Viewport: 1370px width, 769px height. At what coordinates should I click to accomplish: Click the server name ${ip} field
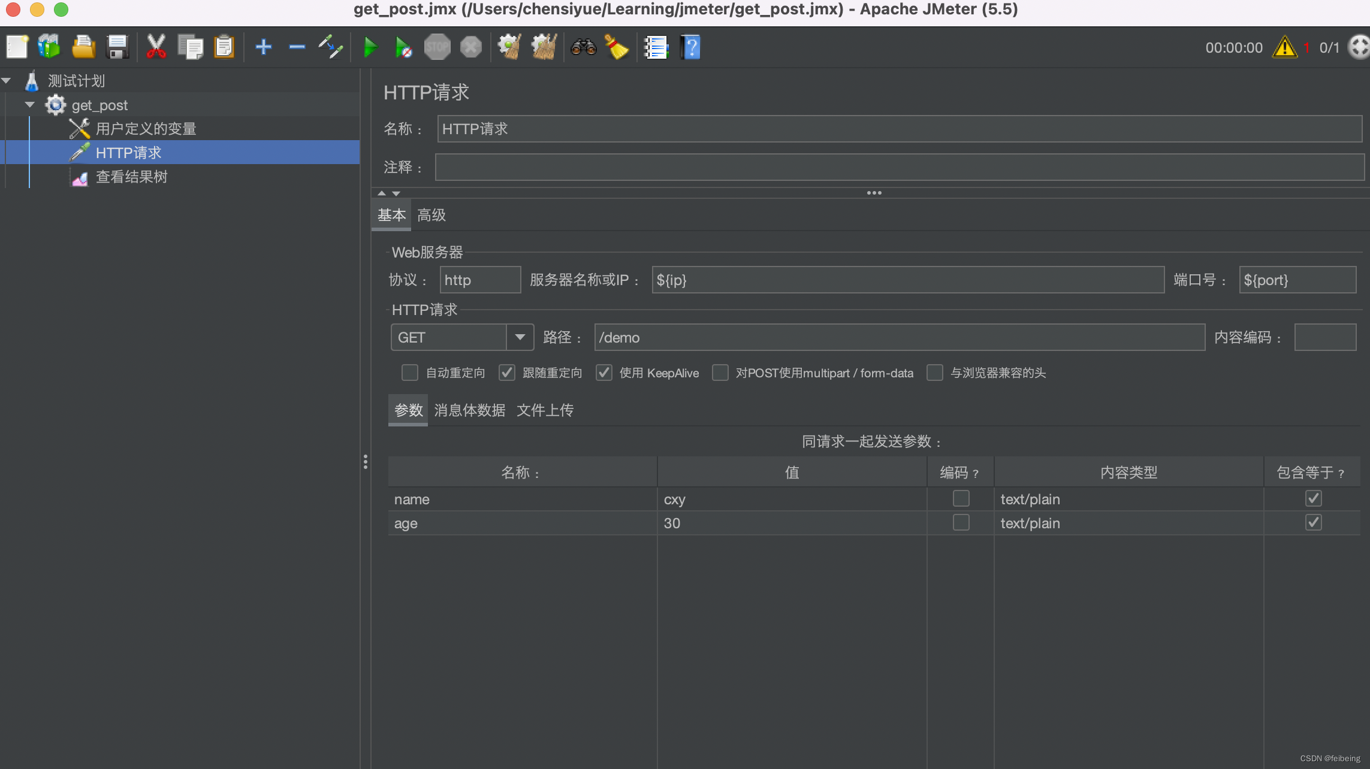pyautogui.click(x=908, y=280)
